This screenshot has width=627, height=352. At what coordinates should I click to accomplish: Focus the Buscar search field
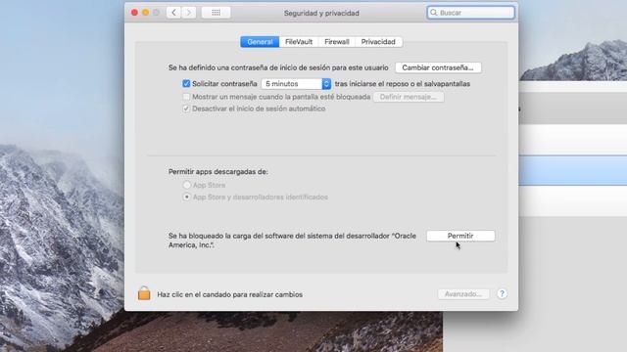click(x=470, y=13)
